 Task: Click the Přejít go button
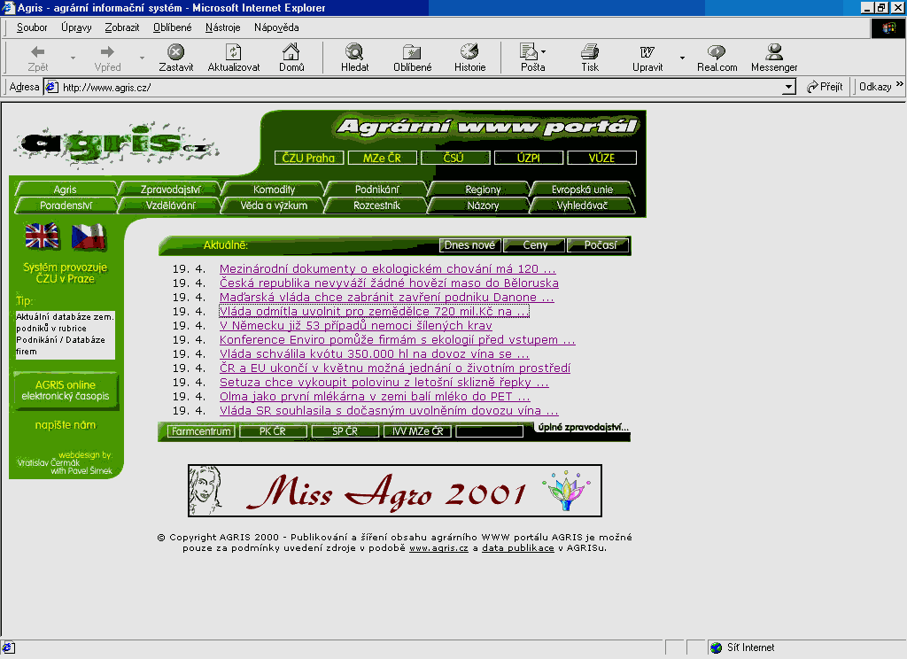[x=825, y=87]
